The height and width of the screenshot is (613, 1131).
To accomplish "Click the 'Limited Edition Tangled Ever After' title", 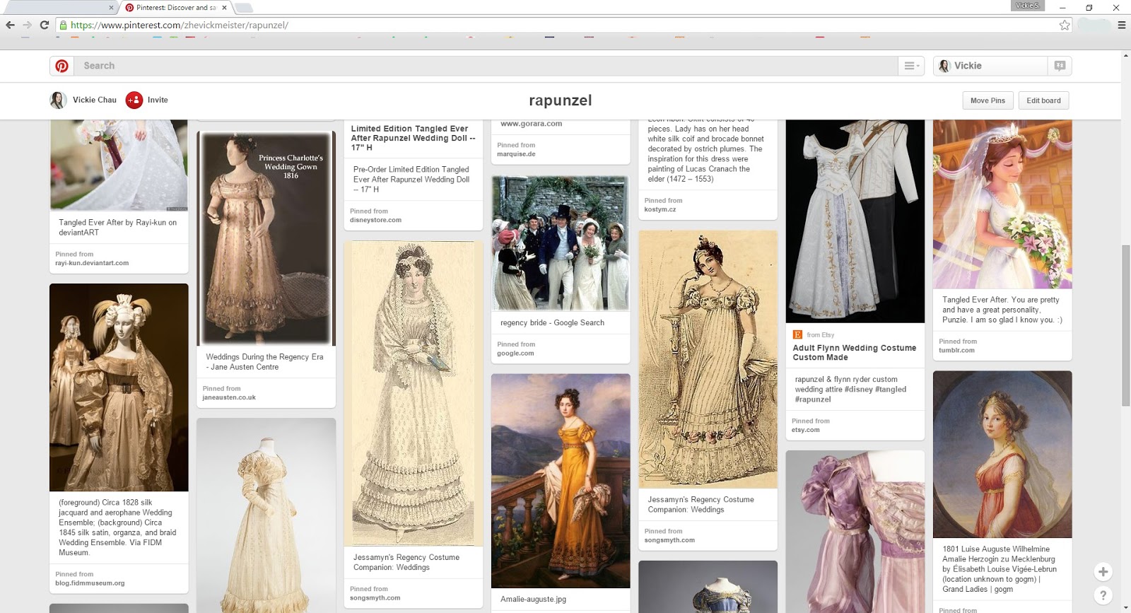I will [x=413, y=138].
